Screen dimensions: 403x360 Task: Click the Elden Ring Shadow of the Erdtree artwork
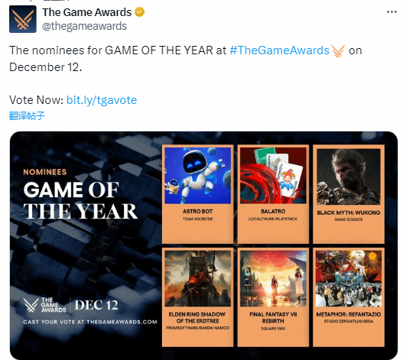[197, 278]
